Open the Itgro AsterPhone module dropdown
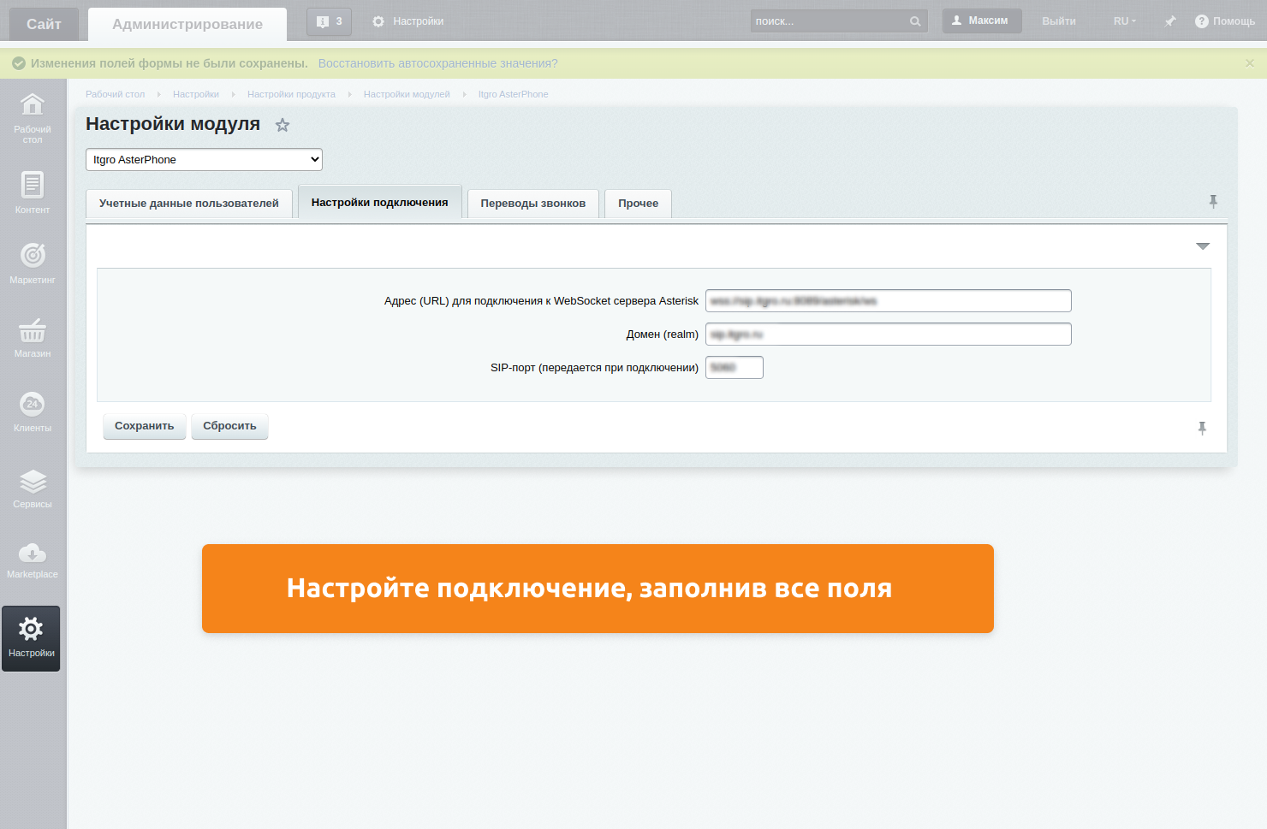1267x829 pixels. 204,160
